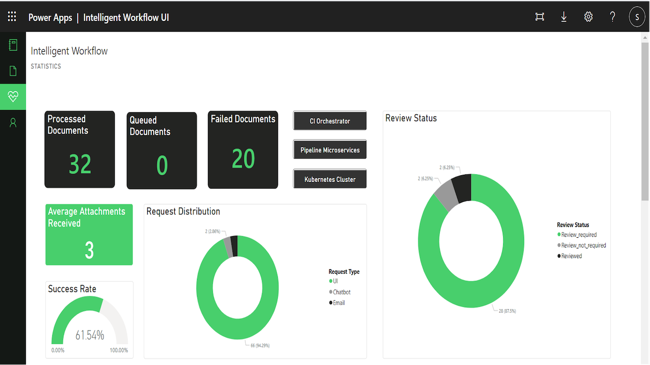This screenshot has height=365, width=650.
Task: Click the Processed Documents card
Action: click(80, 150)
